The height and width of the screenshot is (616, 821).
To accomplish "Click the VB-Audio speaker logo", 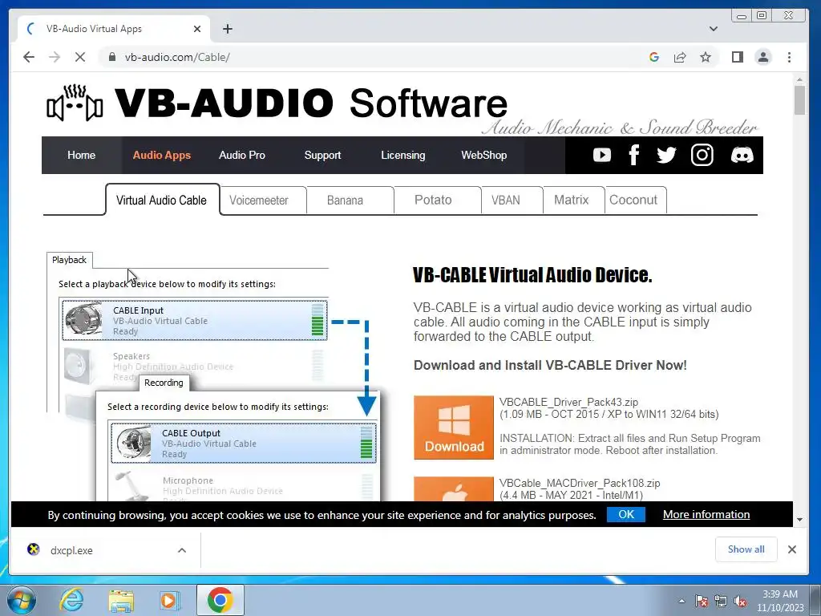I will click(x=75, y=103).
